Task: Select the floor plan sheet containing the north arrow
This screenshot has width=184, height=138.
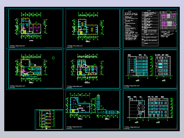Action: tap(35, 69)
